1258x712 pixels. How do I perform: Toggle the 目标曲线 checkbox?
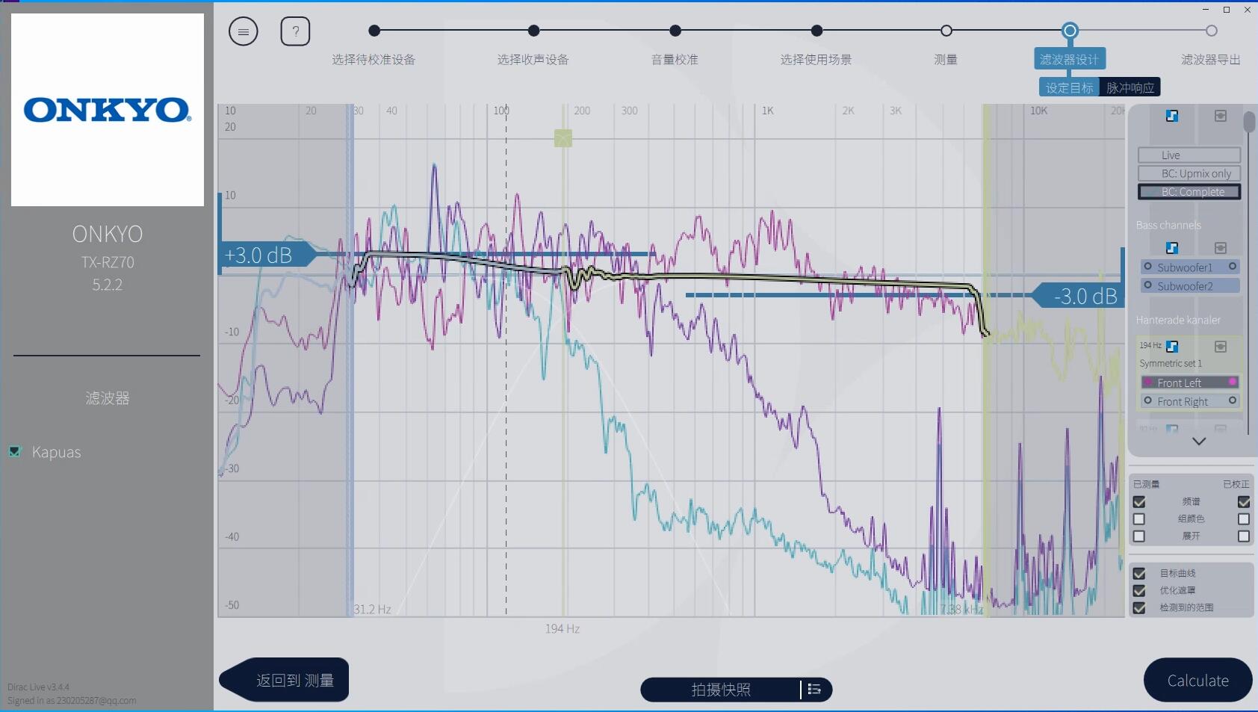coord(1139,574)
